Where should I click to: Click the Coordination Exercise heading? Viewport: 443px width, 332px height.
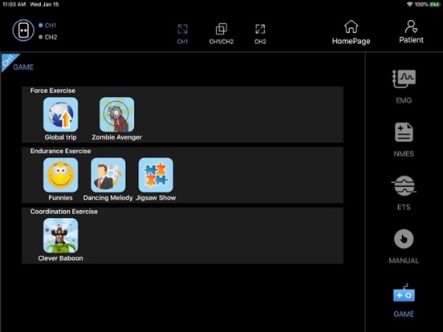(64, 212)
